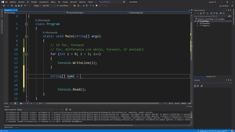Switch to the Esplora soluzioni tab
This screenshot has width=235, height=132.
pyautogui.click(x=199, y=77)
